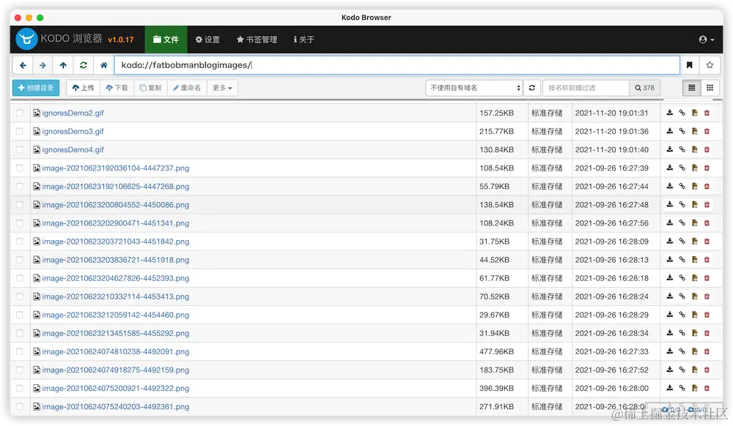
Task: Select checkbox for image-20210623203721043-4451842.png
Action: [x=19, y=242]
